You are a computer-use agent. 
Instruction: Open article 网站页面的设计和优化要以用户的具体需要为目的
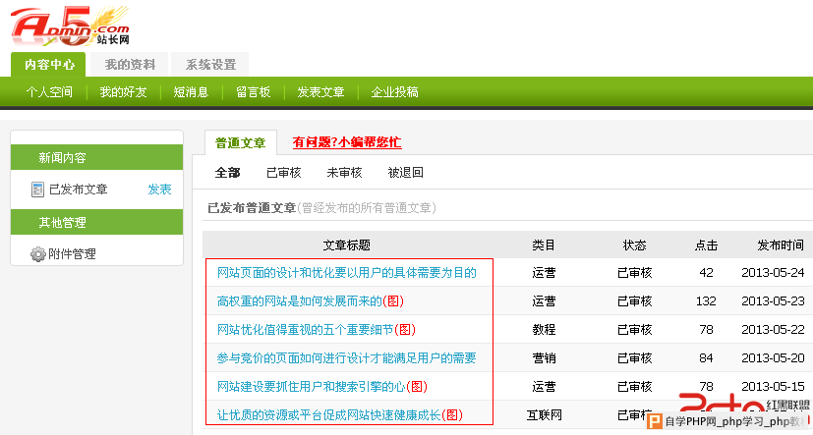tap(346, 273)
